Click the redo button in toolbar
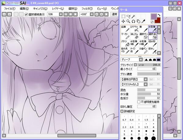The width and height of the screenshot is (183, 140). (9, 14)
